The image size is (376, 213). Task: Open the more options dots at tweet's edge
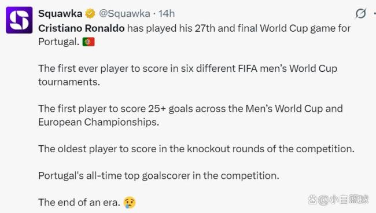(x=375, y=13)
